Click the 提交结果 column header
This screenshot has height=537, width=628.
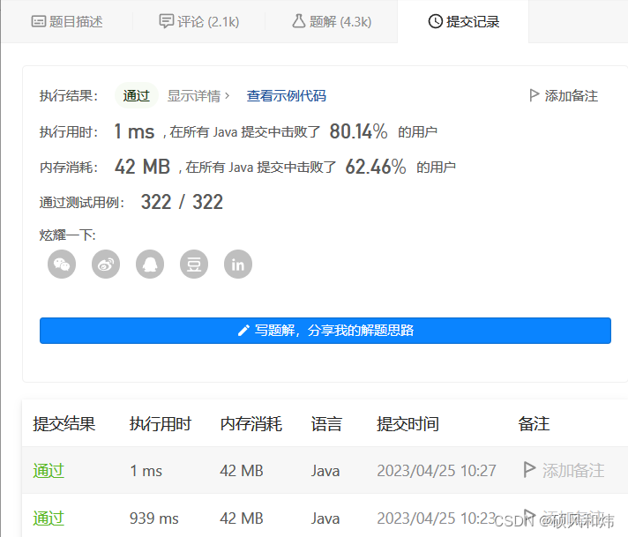[x=64, y=423]
